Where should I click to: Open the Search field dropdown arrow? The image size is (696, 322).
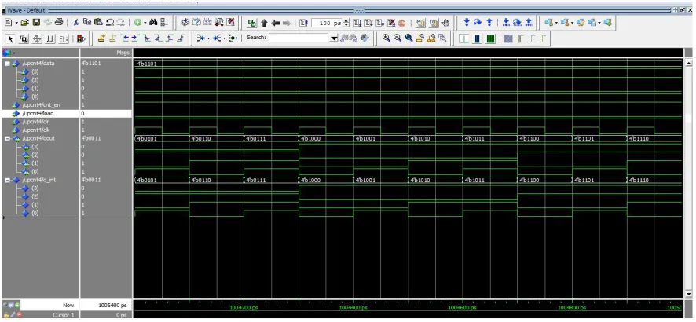[334, 38]
